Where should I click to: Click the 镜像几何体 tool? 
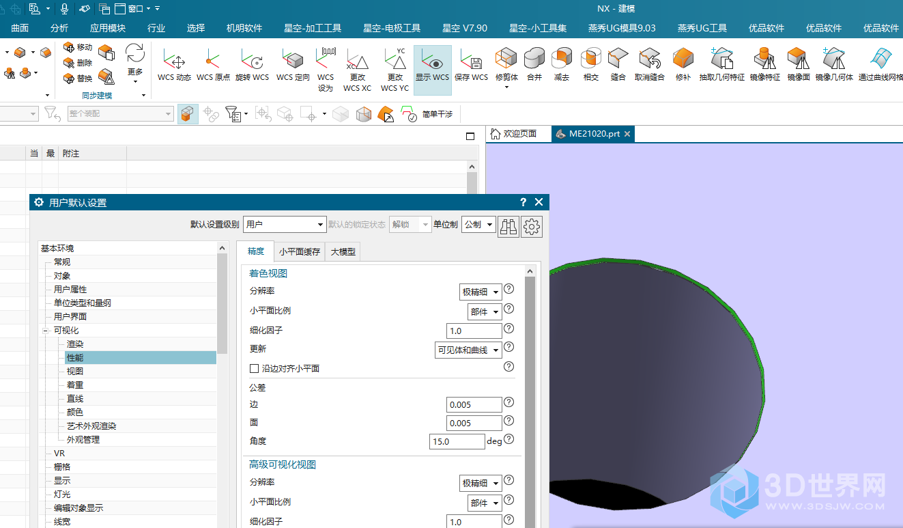(834, 65)
